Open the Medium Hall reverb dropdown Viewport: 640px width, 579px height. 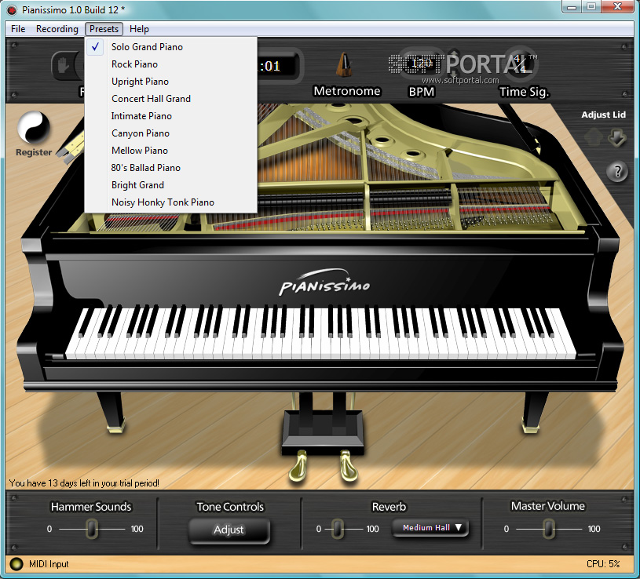click(430, 528)
